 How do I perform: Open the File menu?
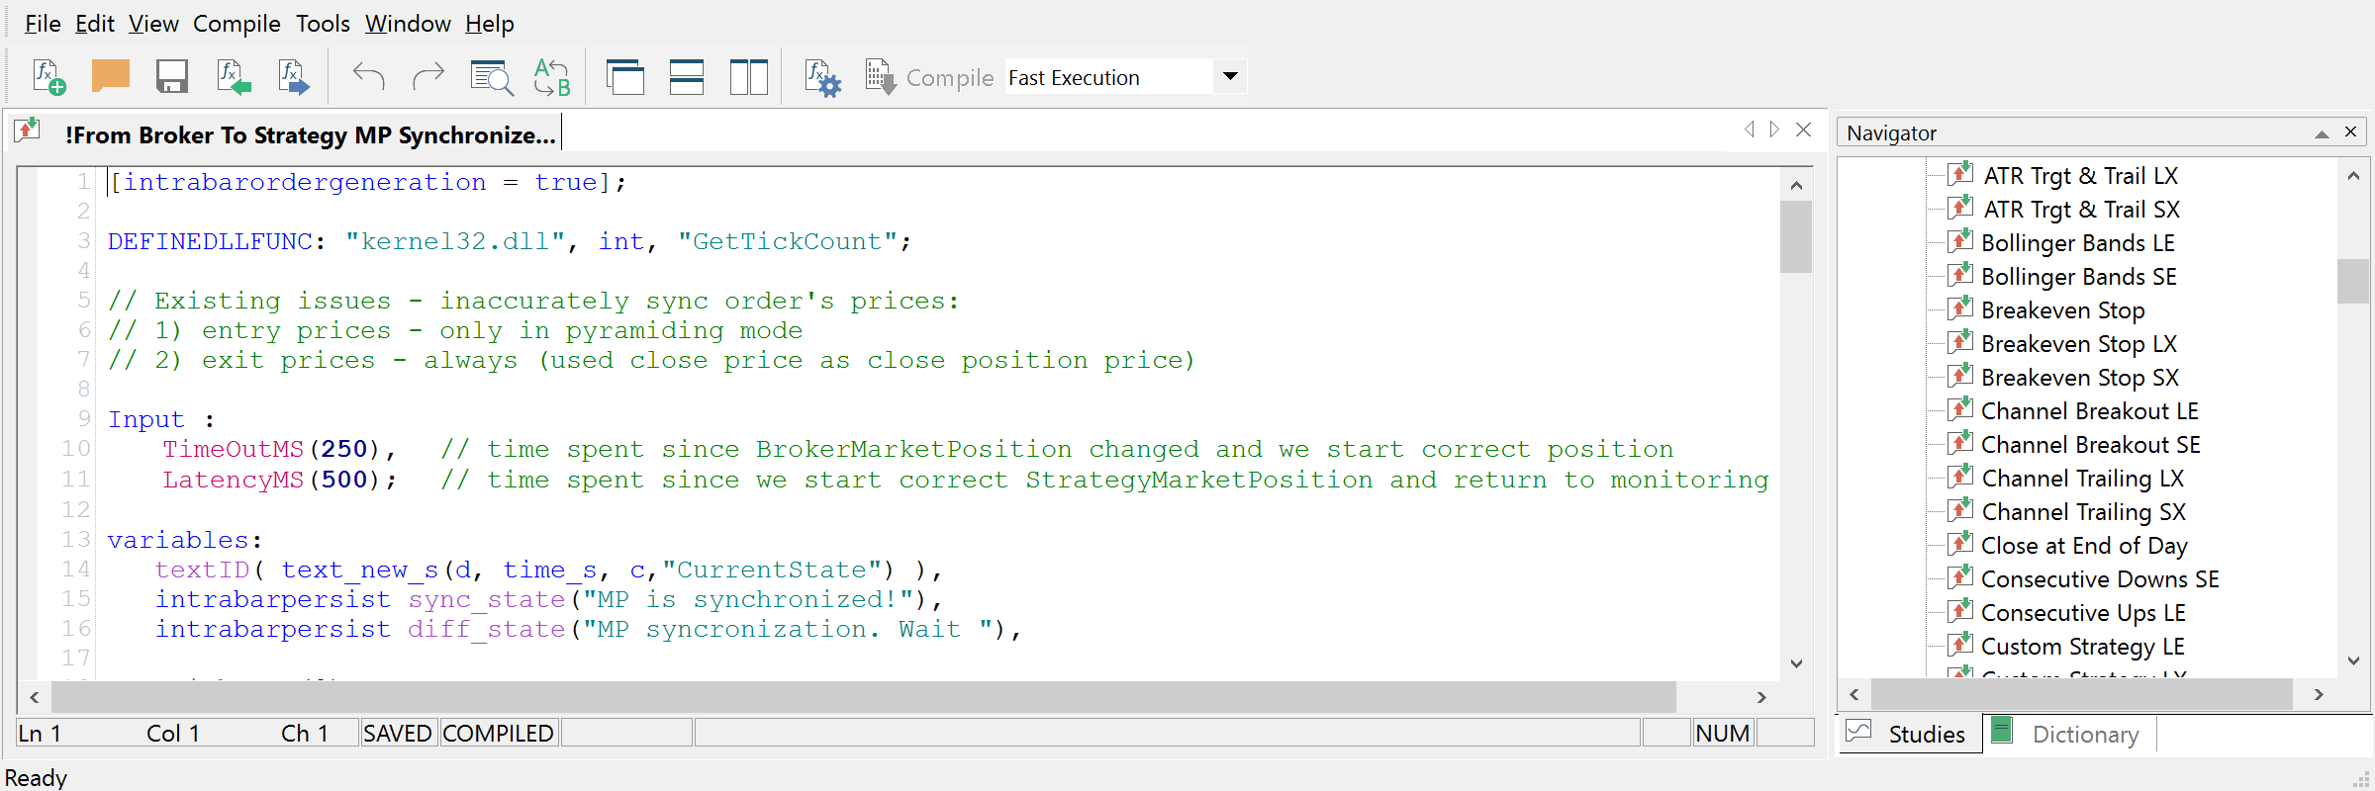click(43, 24)
